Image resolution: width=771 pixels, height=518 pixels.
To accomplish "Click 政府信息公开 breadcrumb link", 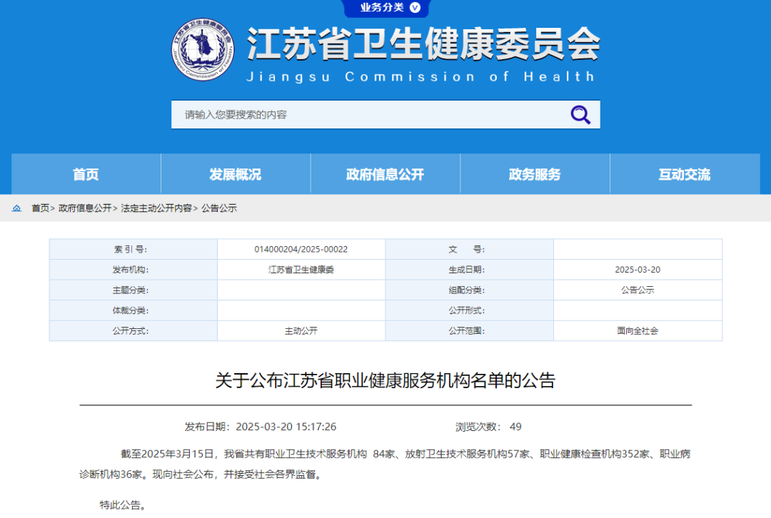I will 85,208.
